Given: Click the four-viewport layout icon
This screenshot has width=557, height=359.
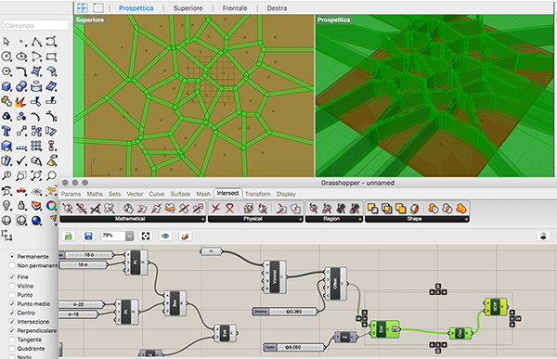Looking at the screenshot, I should (83, 7).
